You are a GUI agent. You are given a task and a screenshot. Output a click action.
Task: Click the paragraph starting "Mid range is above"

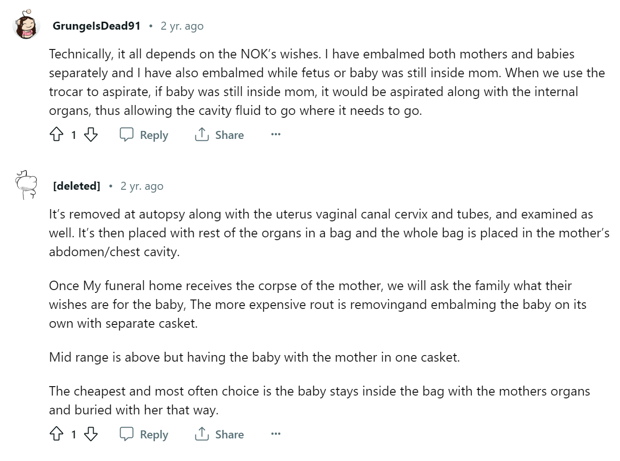click(254, 357)
